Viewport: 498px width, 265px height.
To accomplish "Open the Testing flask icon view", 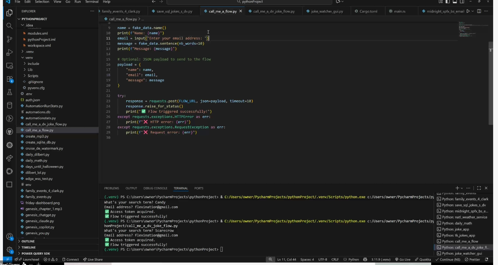I will 9,92.
